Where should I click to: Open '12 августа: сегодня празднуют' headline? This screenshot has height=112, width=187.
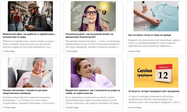[154, 91]
